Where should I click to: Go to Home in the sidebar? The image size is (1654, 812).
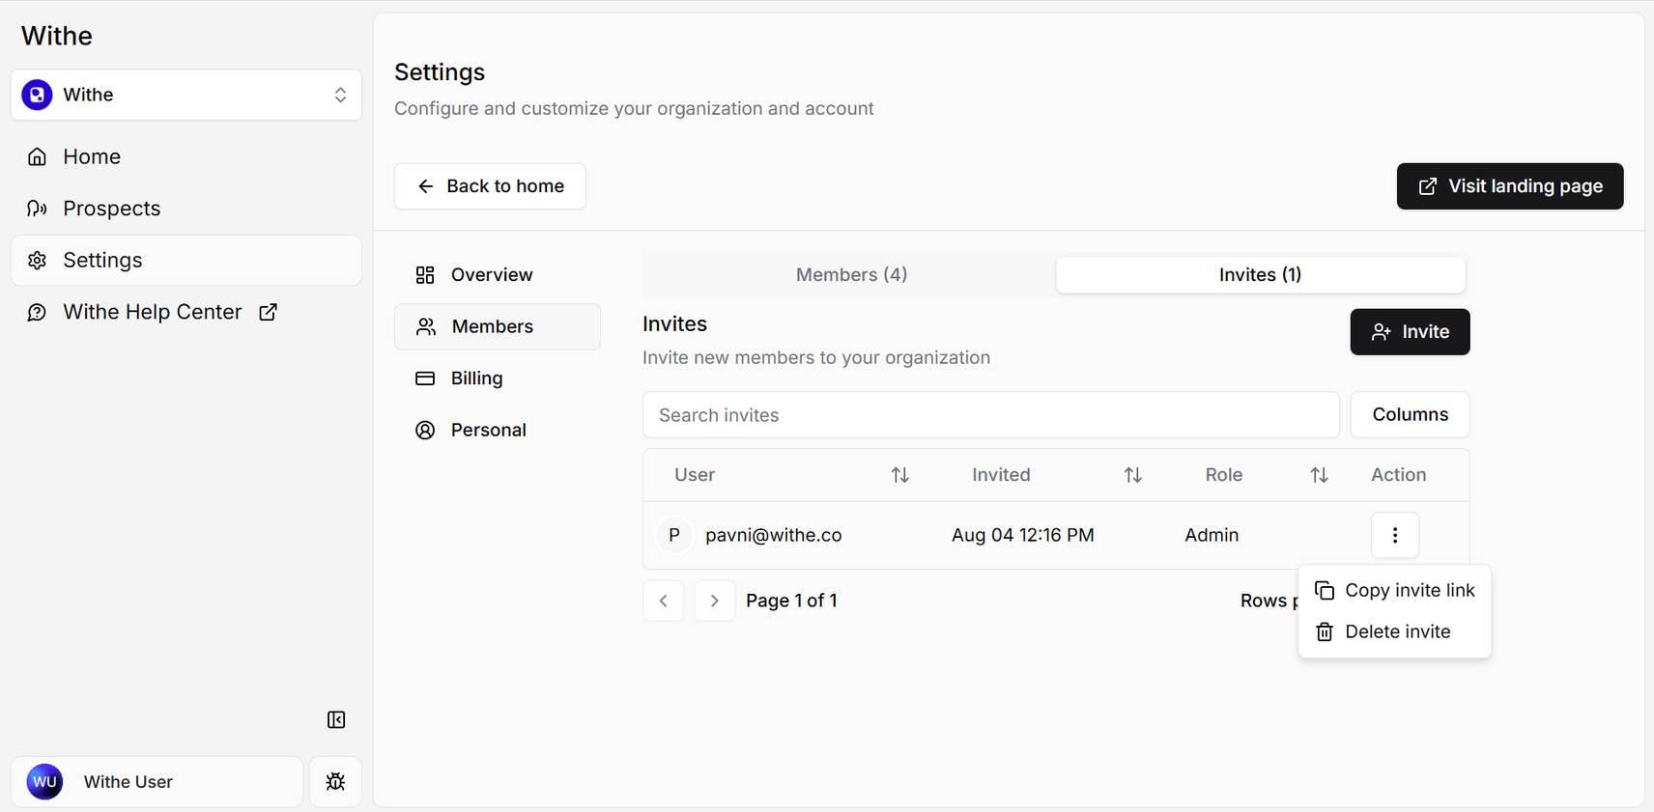[186, 156]
